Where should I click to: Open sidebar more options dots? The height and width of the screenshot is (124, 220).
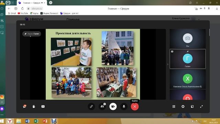[x=2, y=115]
